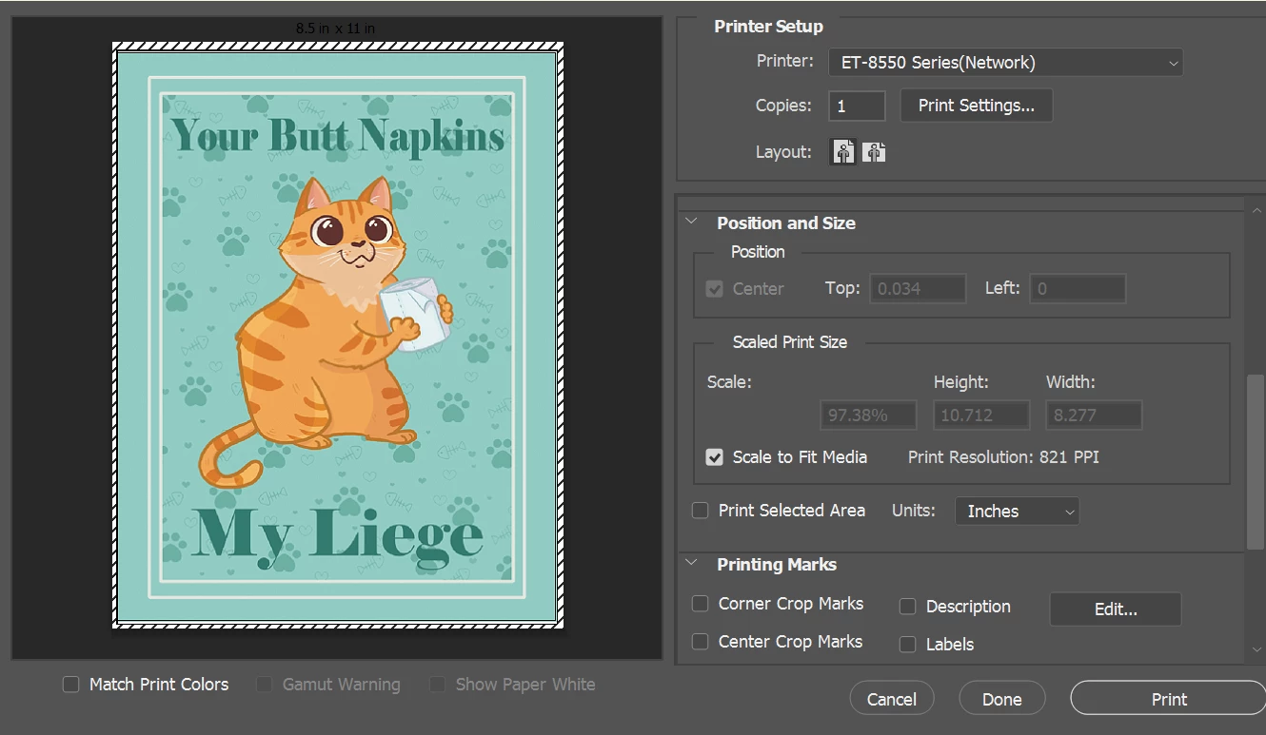
Task: Click the print preview thumbnail
Action: [x=338, y=336]
